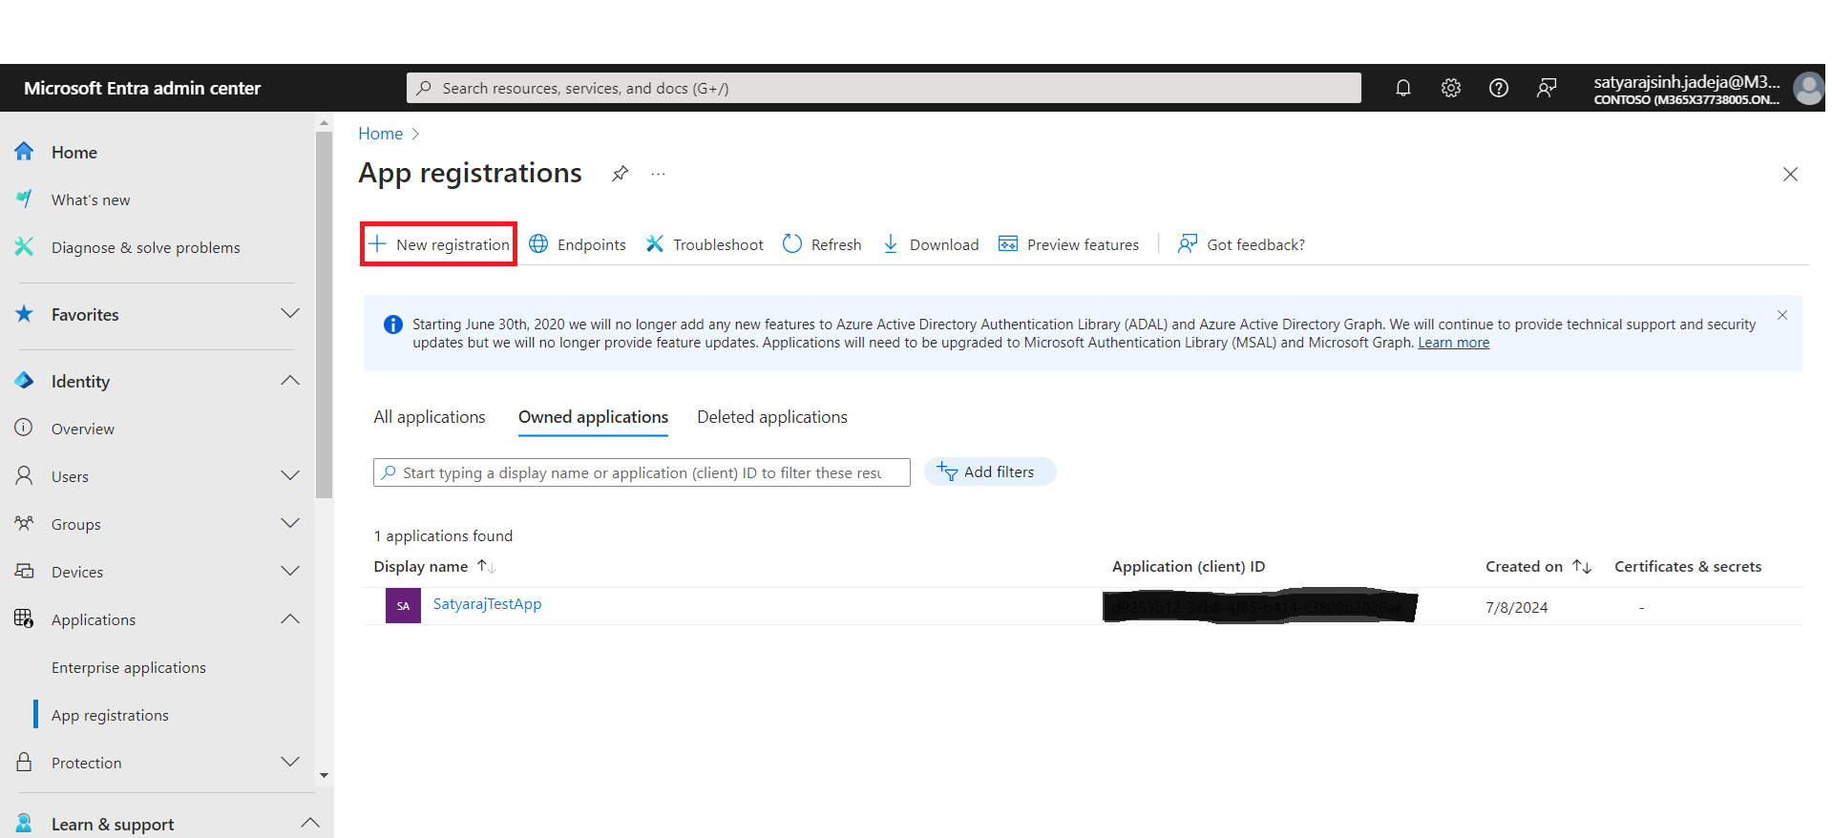This screenshot has height=838, width=1832.
Task: Click the Devices icon
Action: click(24, 571)
